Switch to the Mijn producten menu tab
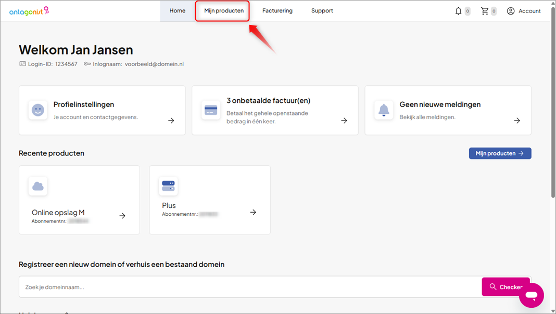 tap(224, 11)
